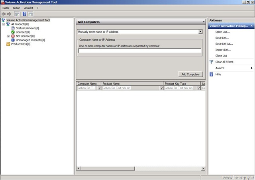Click the Product Key Type column header
This screenshot has height=180, width=255.
182,84
